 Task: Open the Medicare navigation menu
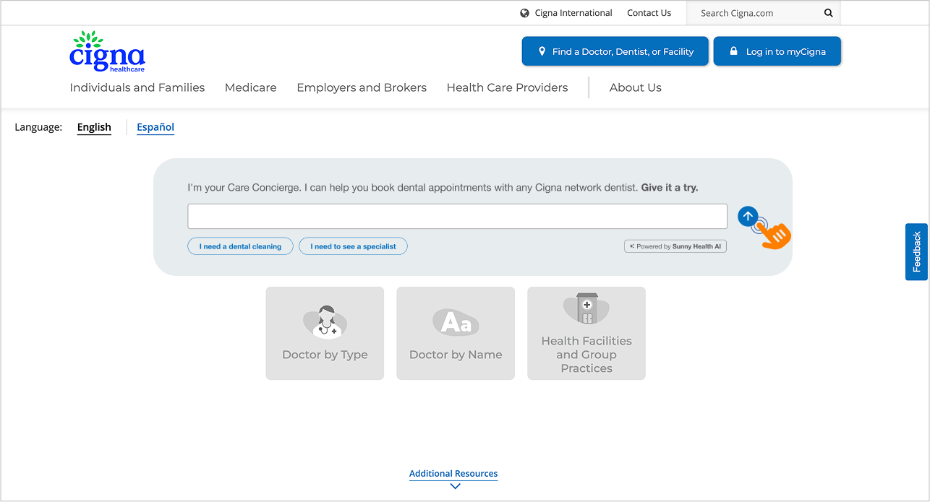point(250,87)
